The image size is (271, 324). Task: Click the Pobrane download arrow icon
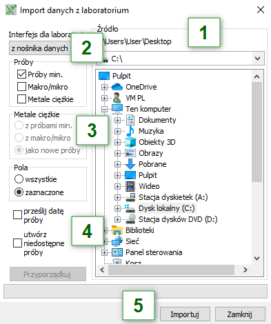[130, 164]
